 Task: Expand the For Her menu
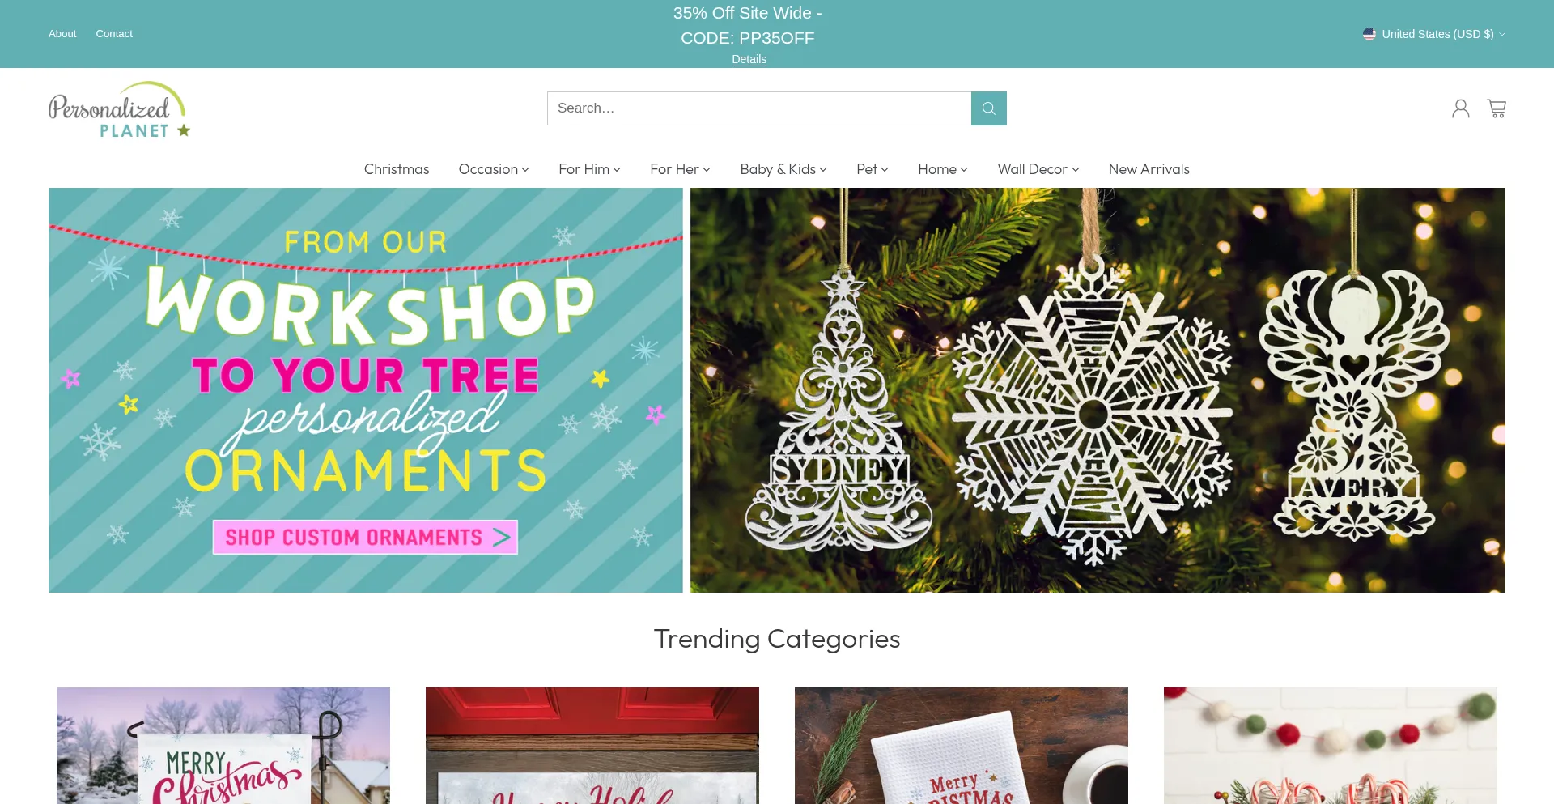point(680,169)
